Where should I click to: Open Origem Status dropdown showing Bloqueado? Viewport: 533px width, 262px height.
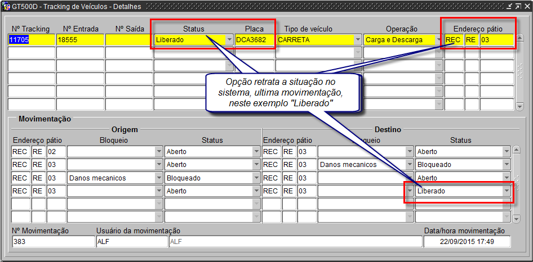[x=256, y=178]
